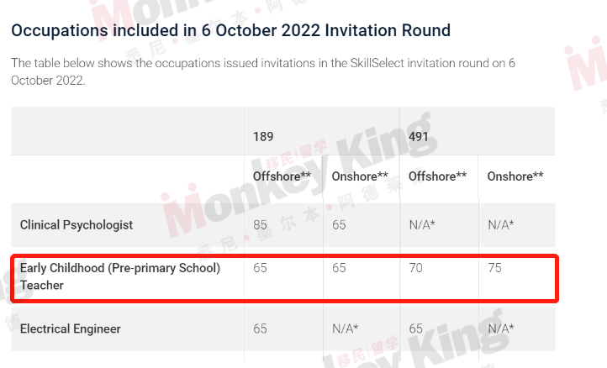Click the page heading about 6 October 2022 Invitation Round

coord(230,30)
